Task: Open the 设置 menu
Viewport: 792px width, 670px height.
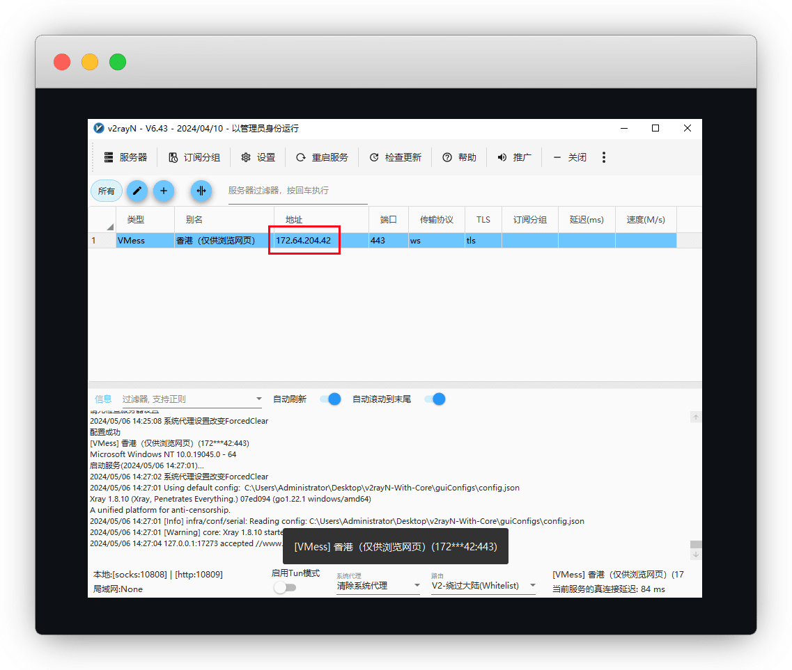Action: coord(258,157)
